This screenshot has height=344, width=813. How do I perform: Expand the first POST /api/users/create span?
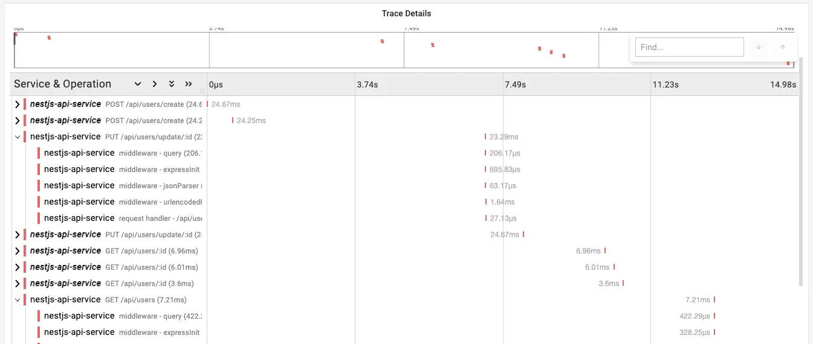click(x=17, y=104)
